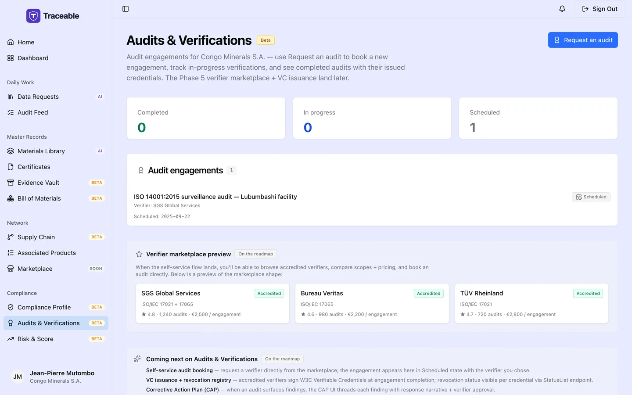Click the Associated Products list icon
This screenshot has width=632, height=395.
pos(11,253)
